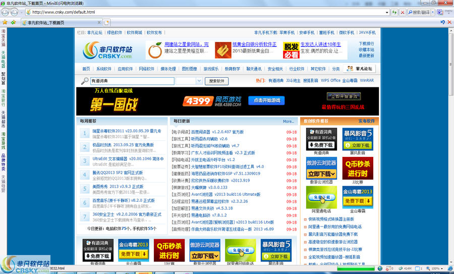Screen dimensions: 454x274
Task: Open a new blank tab with the page icon
Action: tap(107, 23)
